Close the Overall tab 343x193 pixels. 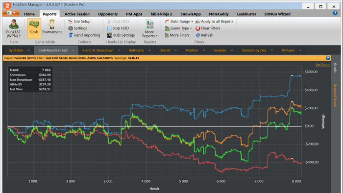point(175,50)
